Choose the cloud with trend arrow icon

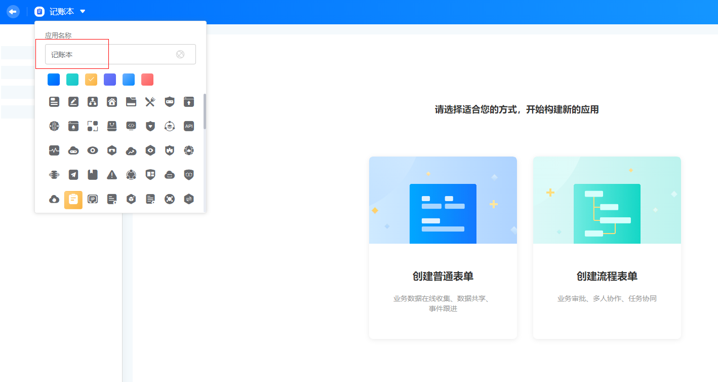click(x=131, y=150)
